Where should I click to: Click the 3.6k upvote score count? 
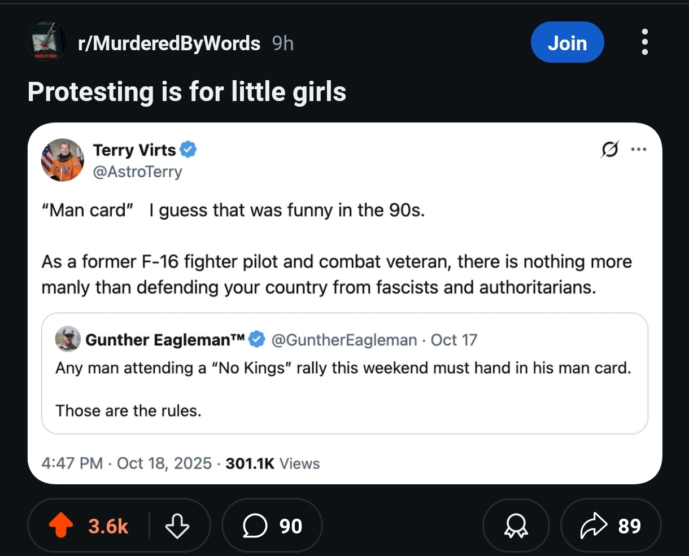pyautogui.click(x=108, y=526)
